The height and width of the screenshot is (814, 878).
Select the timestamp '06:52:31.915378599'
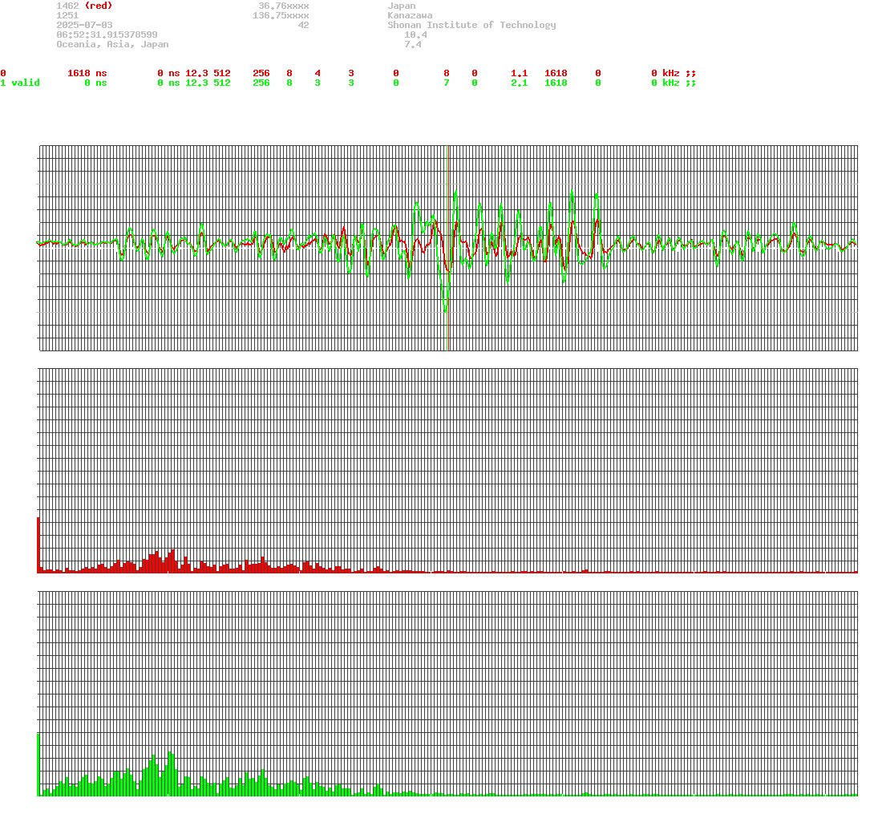[107, 34]
